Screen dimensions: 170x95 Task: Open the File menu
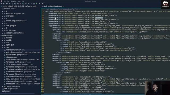coord(5,1)
